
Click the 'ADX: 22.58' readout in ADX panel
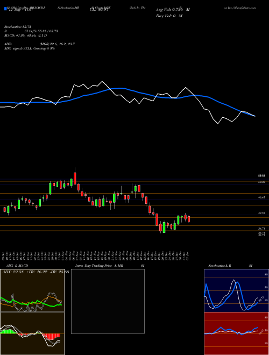tap(13, 272)
